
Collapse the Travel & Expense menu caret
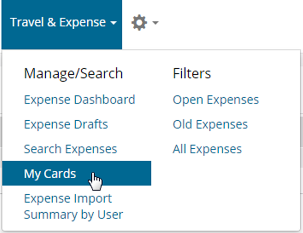113,23
